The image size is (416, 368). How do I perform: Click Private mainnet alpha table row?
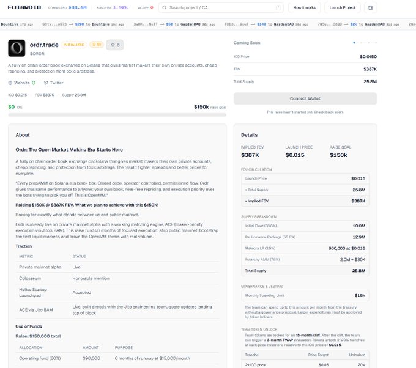[x=117, y=267]
